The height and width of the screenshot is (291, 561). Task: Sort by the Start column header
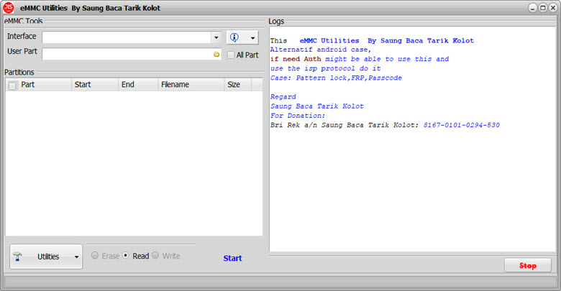click(95, 85)
